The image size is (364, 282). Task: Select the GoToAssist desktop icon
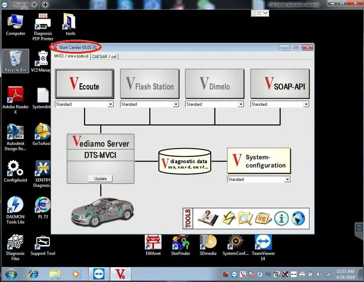tap(42, 134)
